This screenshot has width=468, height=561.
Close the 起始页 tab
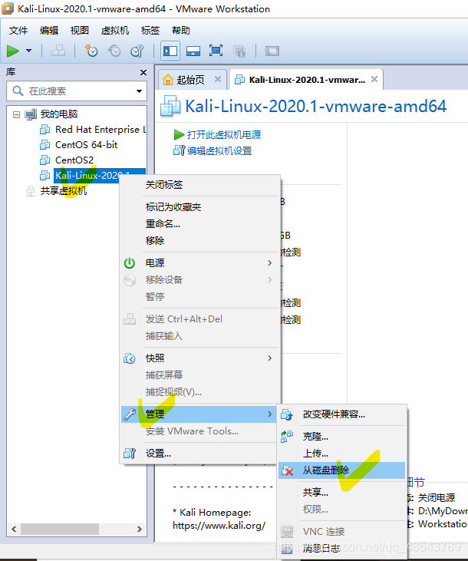point(218,79)
